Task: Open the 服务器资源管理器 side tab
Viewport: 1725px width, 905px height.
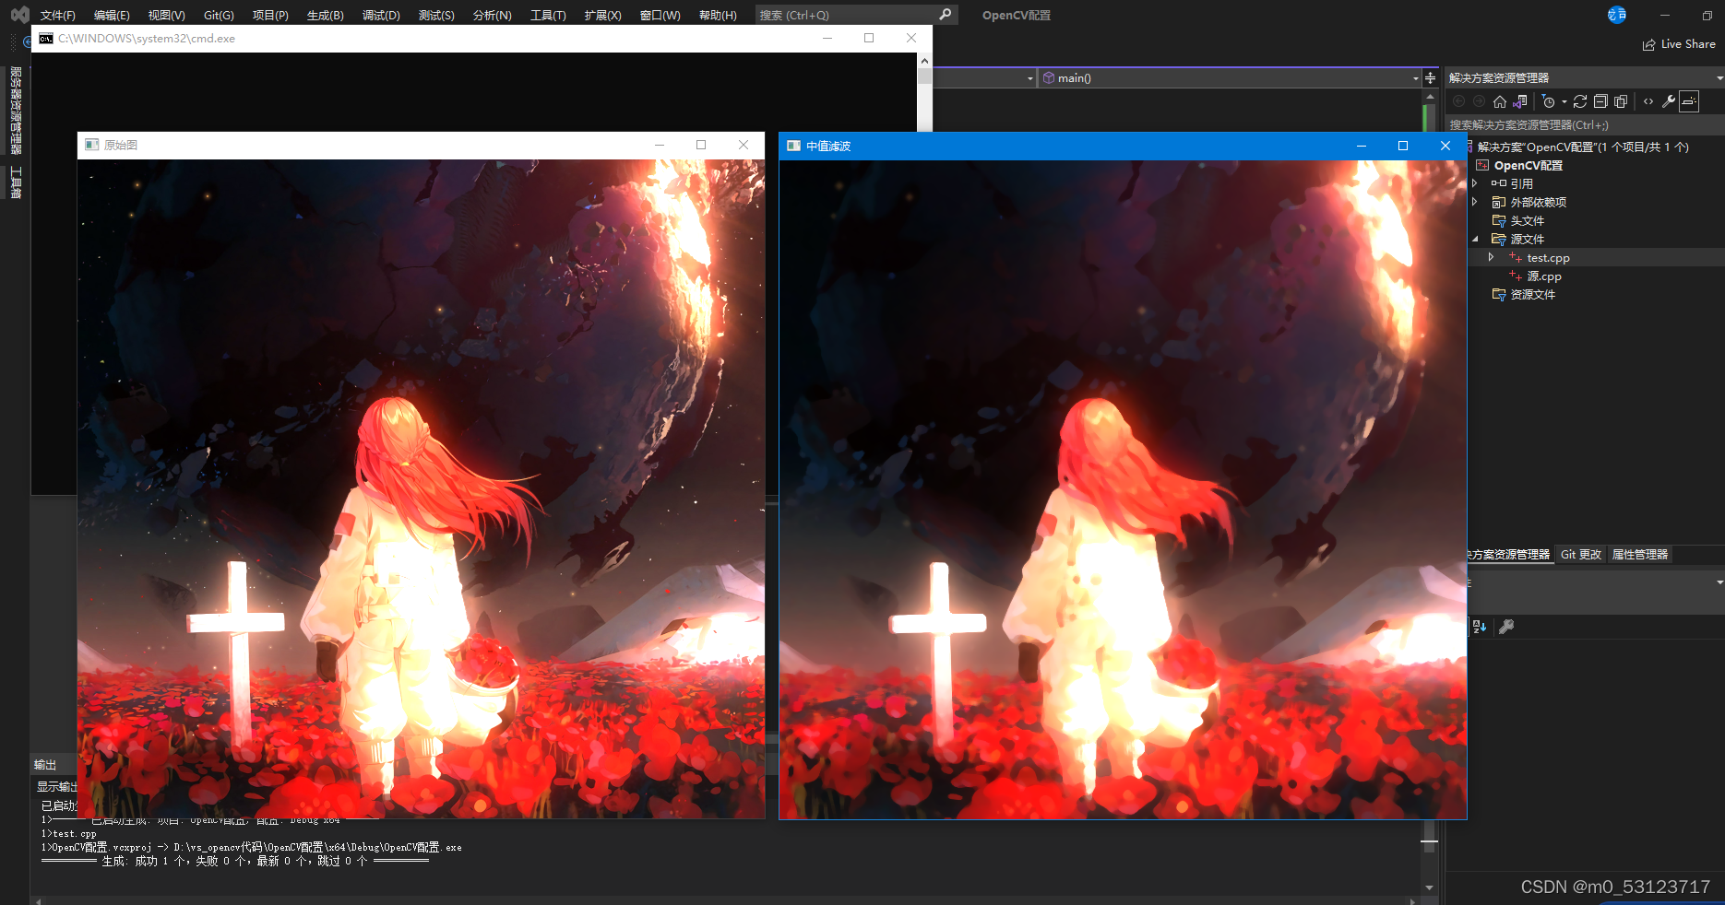Action: [x=16, y=110]
